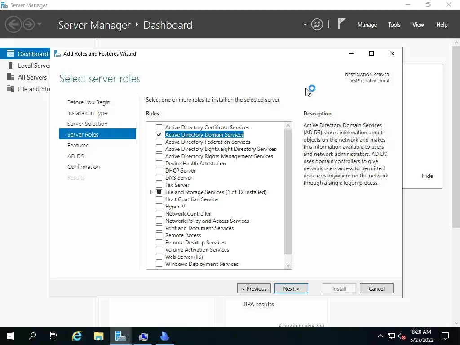Open the View menu

coord(418,25)
